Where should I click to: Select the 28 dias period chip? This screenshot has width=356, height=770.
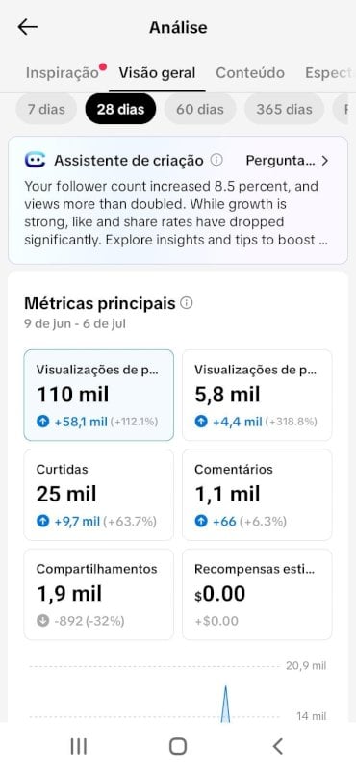pos(120,109)
